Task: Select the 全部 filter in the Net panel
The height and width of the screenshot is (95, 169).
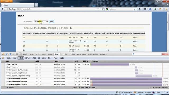Action: (x=21, y=58)
